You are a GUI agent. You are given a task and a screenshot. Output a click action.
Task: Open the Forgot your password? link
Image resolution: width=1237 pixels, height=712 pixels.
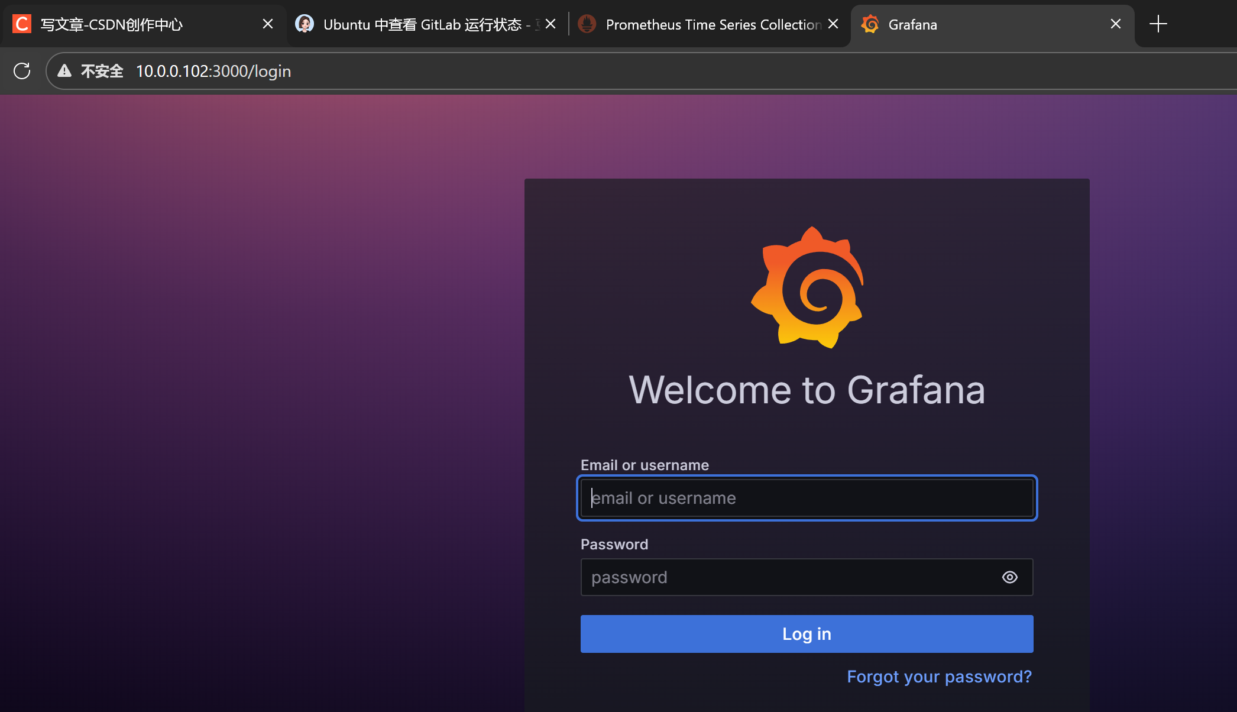(x=939, y=677)
